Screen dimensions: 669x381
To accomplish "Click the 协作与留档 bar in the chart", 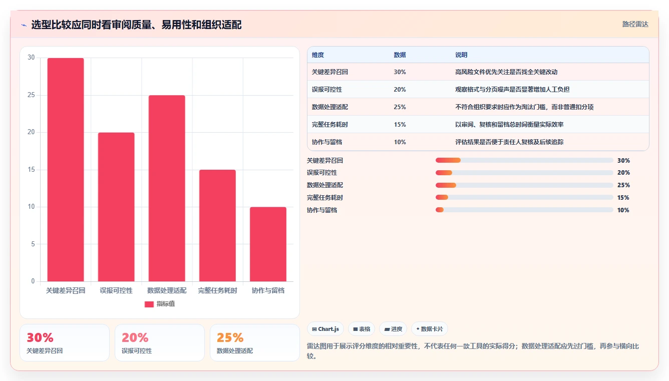I will tap(268, 244).
